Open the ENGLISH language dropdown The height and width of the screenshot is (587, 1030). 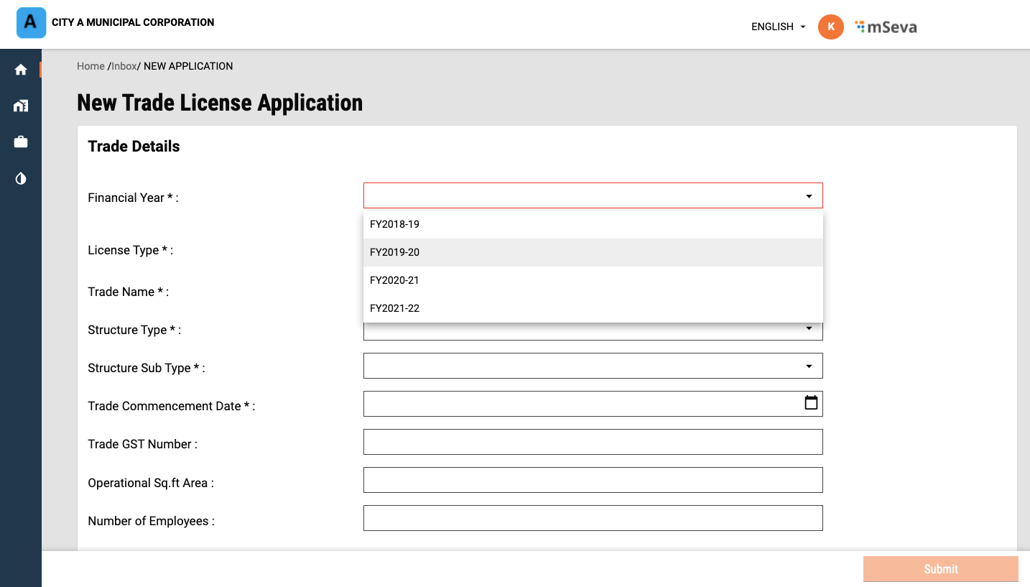click(x=778, y=27)
